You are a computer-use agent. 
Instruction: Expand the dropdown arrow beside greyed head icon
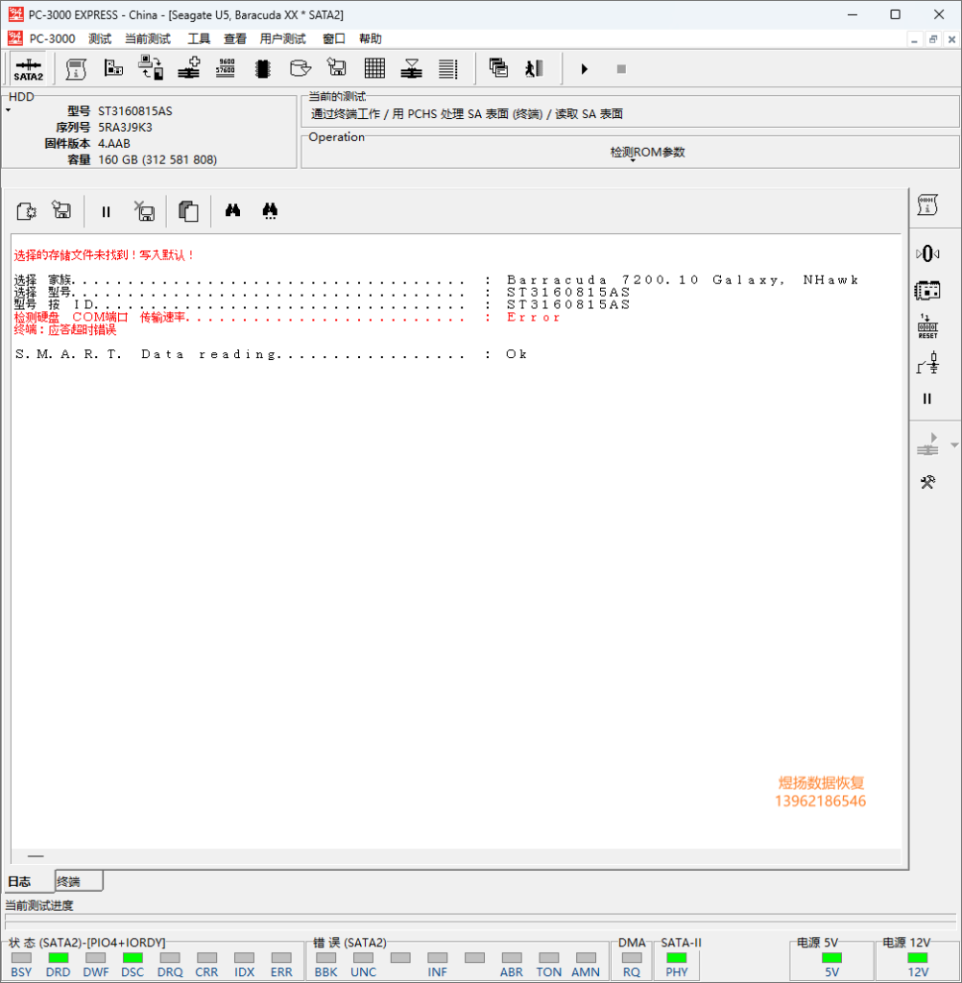[954, 445]
